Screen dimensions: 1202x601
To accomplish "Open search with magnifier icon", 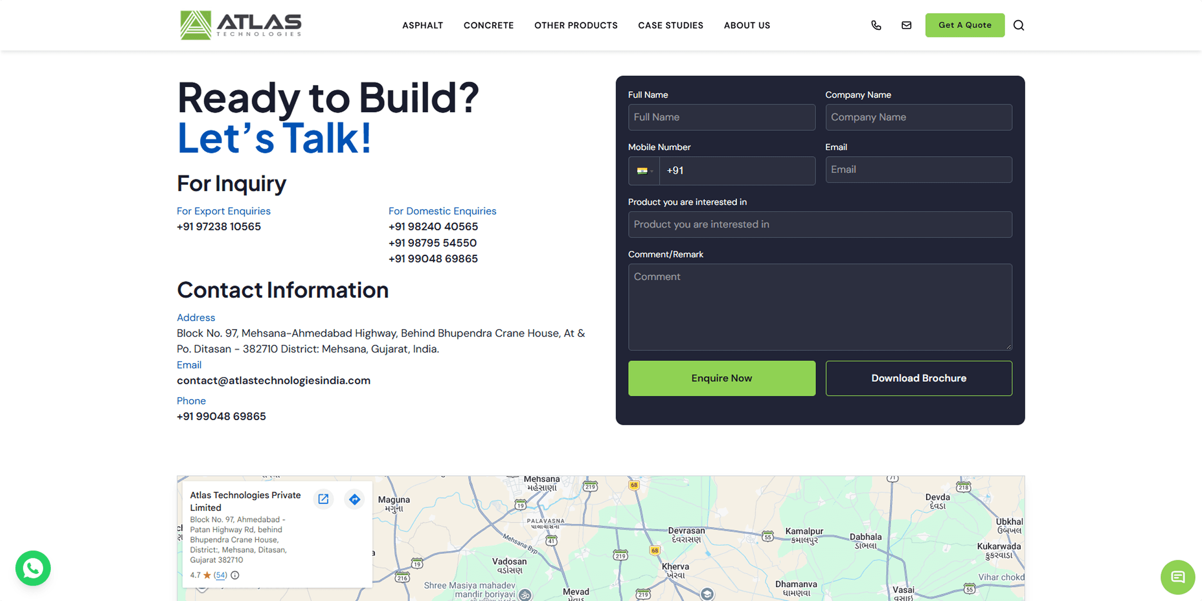I will [x=1018, y=25].
